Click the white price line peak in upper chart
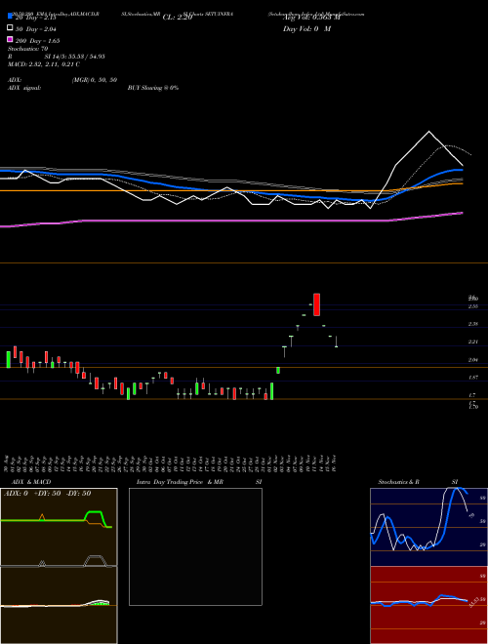488x644 pixels. click(429, 132)
